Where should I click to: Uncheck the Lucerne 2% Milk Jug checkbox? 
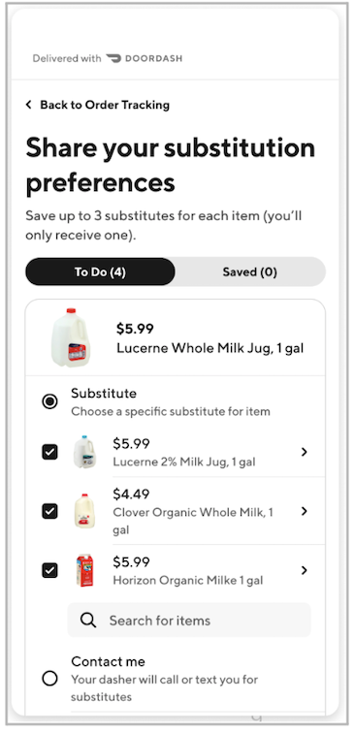(x=49, y=452)
